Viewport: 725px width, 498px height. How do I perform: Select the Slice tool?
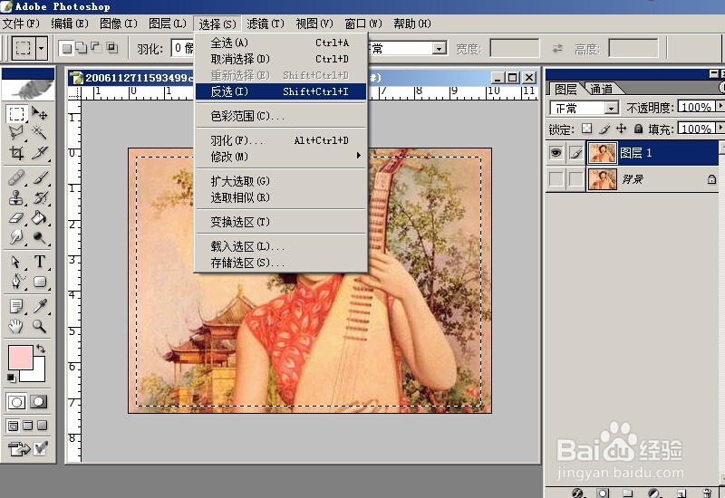tap(40, 152)
